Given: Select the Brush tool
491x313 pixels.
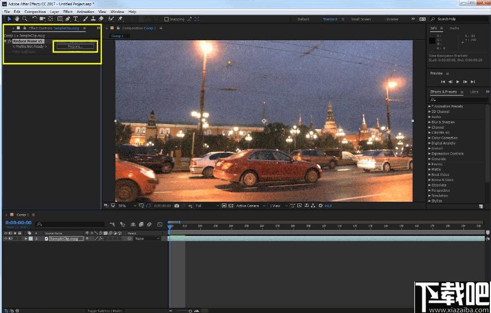Looking at the screenshot, I should tap(86, 19).
